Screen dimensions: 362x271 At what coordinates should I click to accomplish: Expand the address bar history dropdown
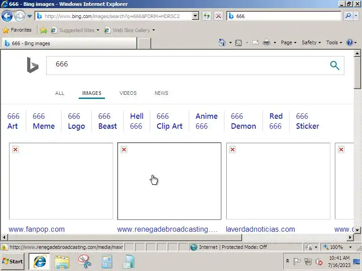point(195,16)
